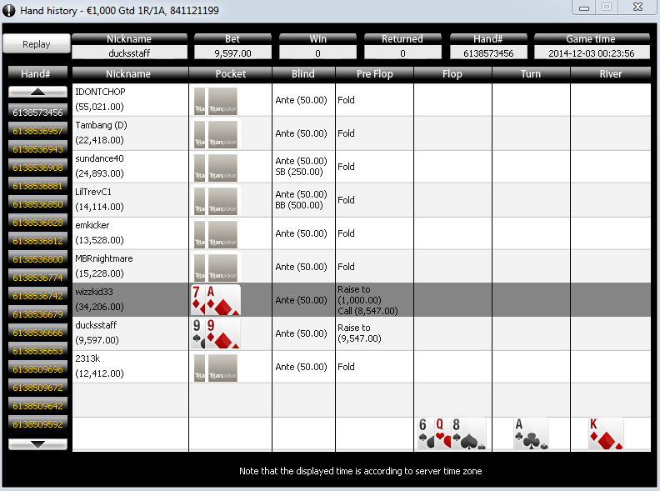The image size is (660, 491).
Task: Open hand 6138536908 from the list
Action: 37,168
